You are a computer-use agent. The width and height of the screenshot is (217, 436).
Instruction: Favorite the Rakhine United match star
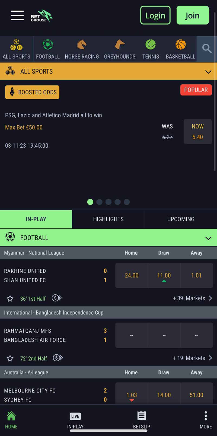click(10, 299)
